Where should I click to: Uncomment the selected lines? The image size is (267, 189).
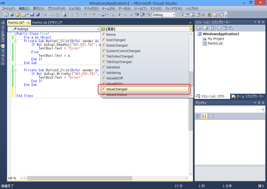pyautogui.click(x=78, y=15)
